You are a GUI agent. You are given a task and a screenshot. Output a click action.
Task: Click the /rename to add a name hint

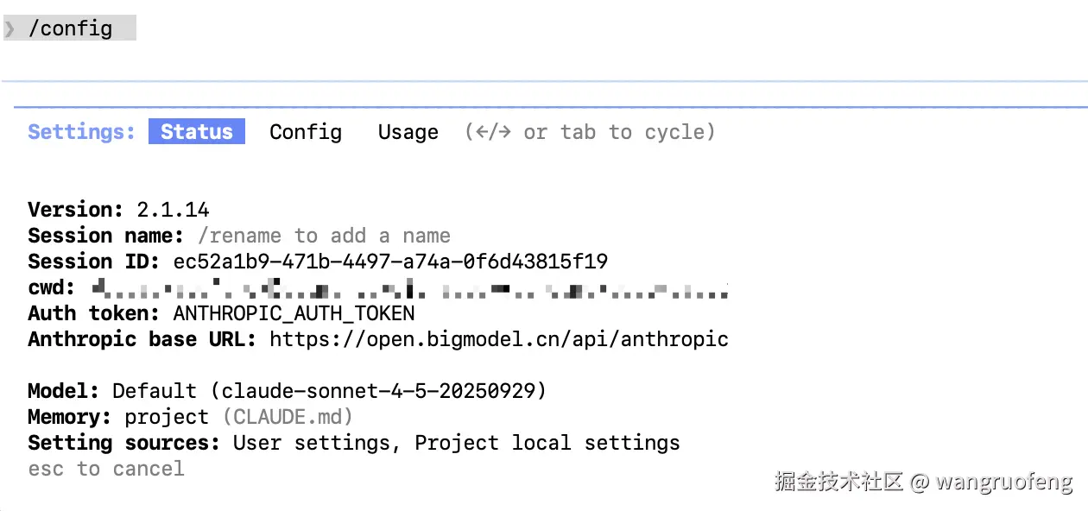pyautogui.click(x=324, y=236)
